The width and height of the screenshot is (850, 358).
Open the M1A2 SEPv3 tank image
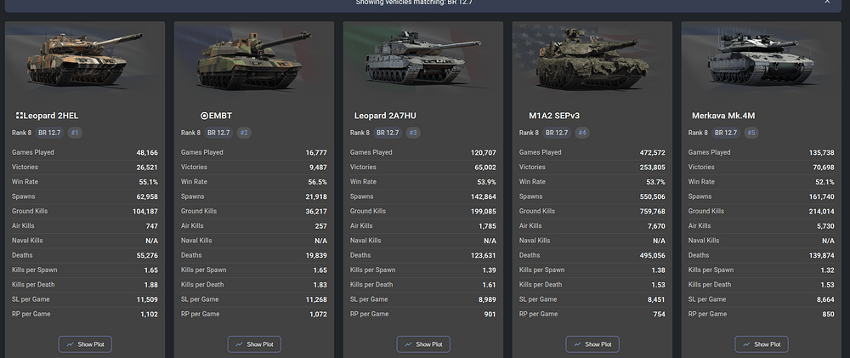pos(592,60)
